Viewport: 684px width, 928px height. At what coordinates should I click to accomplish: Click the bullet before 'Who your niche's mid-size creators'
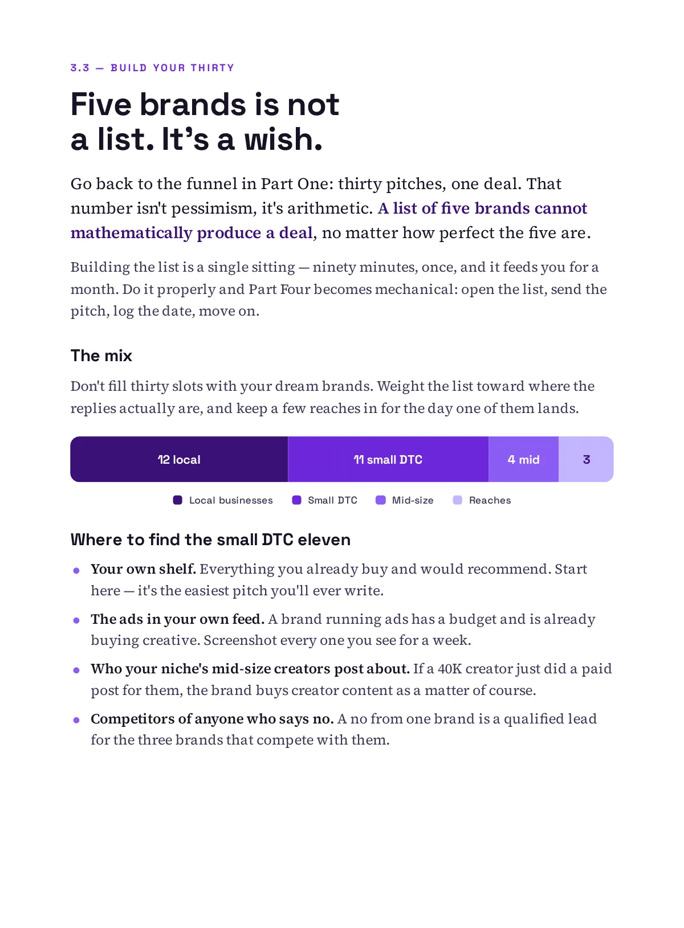point(76,670)
